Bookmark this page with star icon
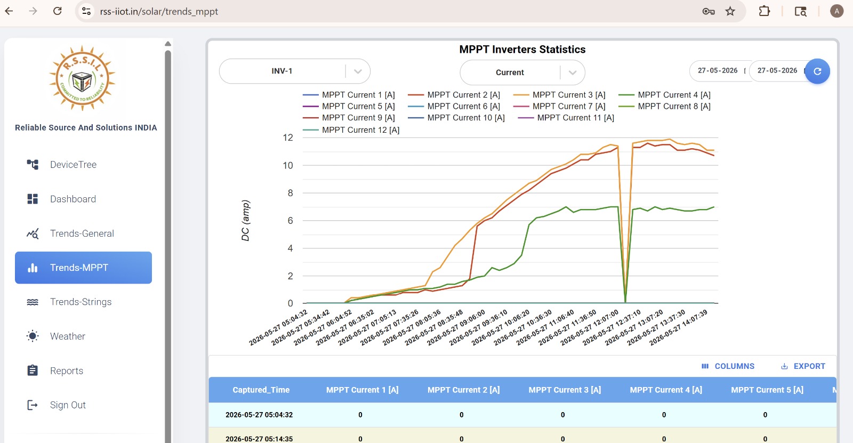Screen dimensions: 853x443 click(730, 11)
